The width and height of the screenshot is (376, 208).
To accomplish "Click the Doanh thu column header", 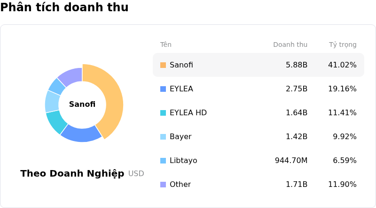I will [290, 45].
